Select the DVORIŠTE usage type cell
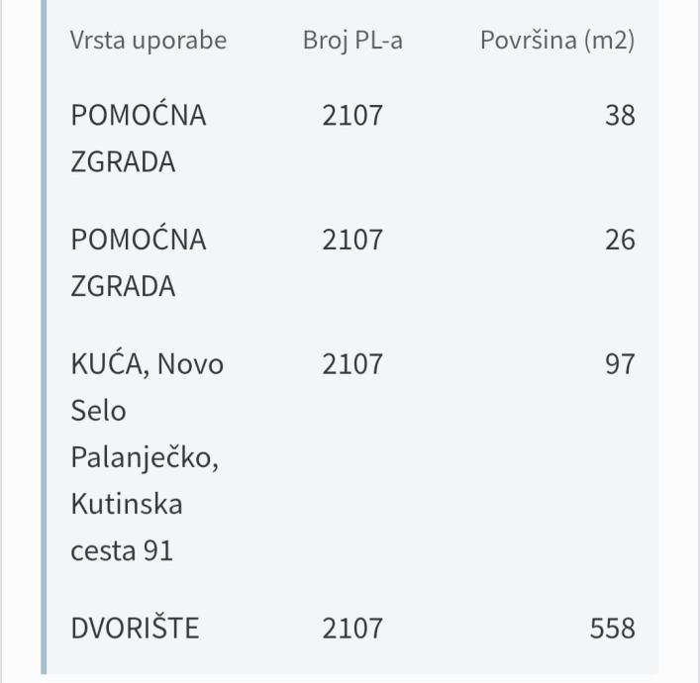The width and height of the screenshot is (700, 683). (135, 628)
